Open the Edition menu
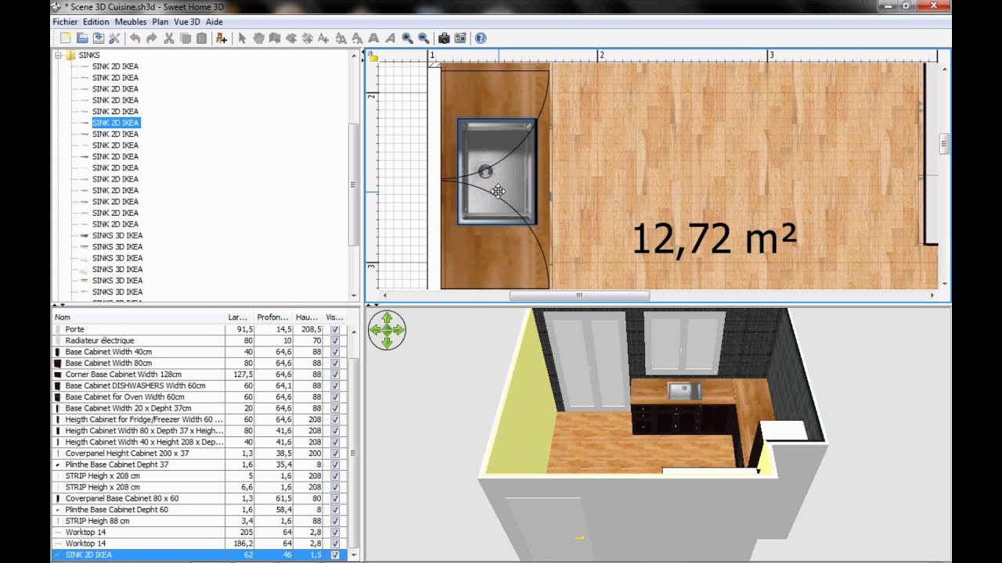 96,22
